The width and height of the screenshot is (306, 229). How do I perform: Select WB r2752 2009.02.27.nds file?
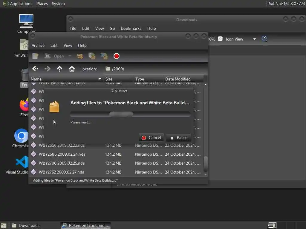[116, 172]
